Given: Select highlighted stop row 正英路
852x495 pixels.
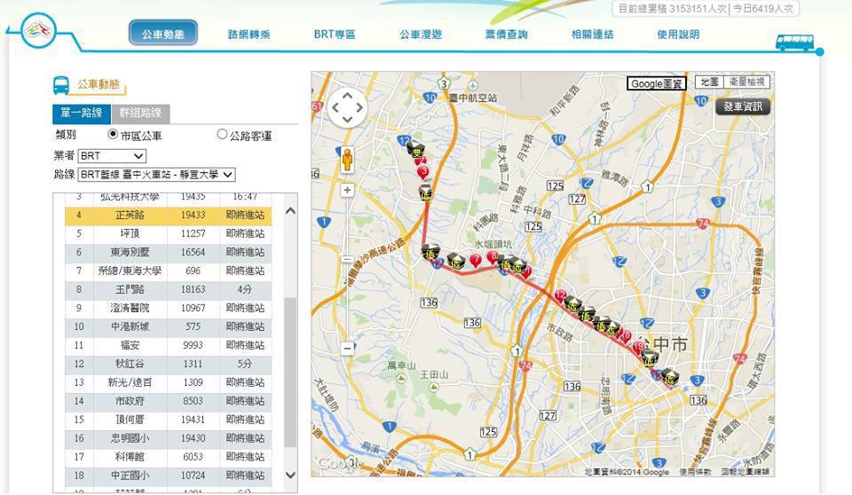Looking at the screenshot, I should click(168, 216).
